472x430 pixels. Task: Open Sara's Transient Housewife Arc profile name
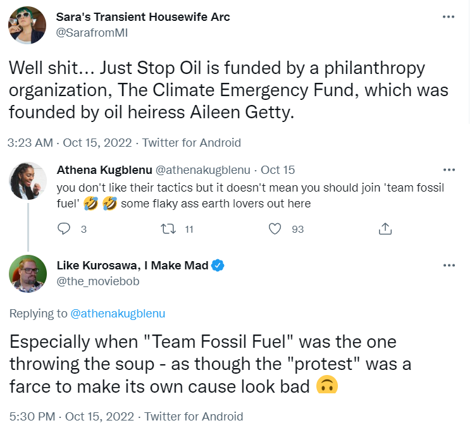143,17
